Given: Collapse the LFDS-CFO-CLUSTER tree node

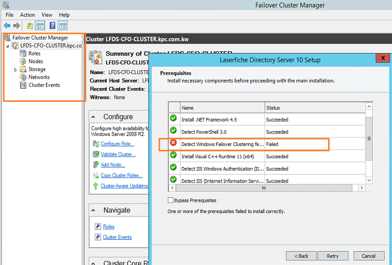Looking at the screenshot, I should [7, 46].
